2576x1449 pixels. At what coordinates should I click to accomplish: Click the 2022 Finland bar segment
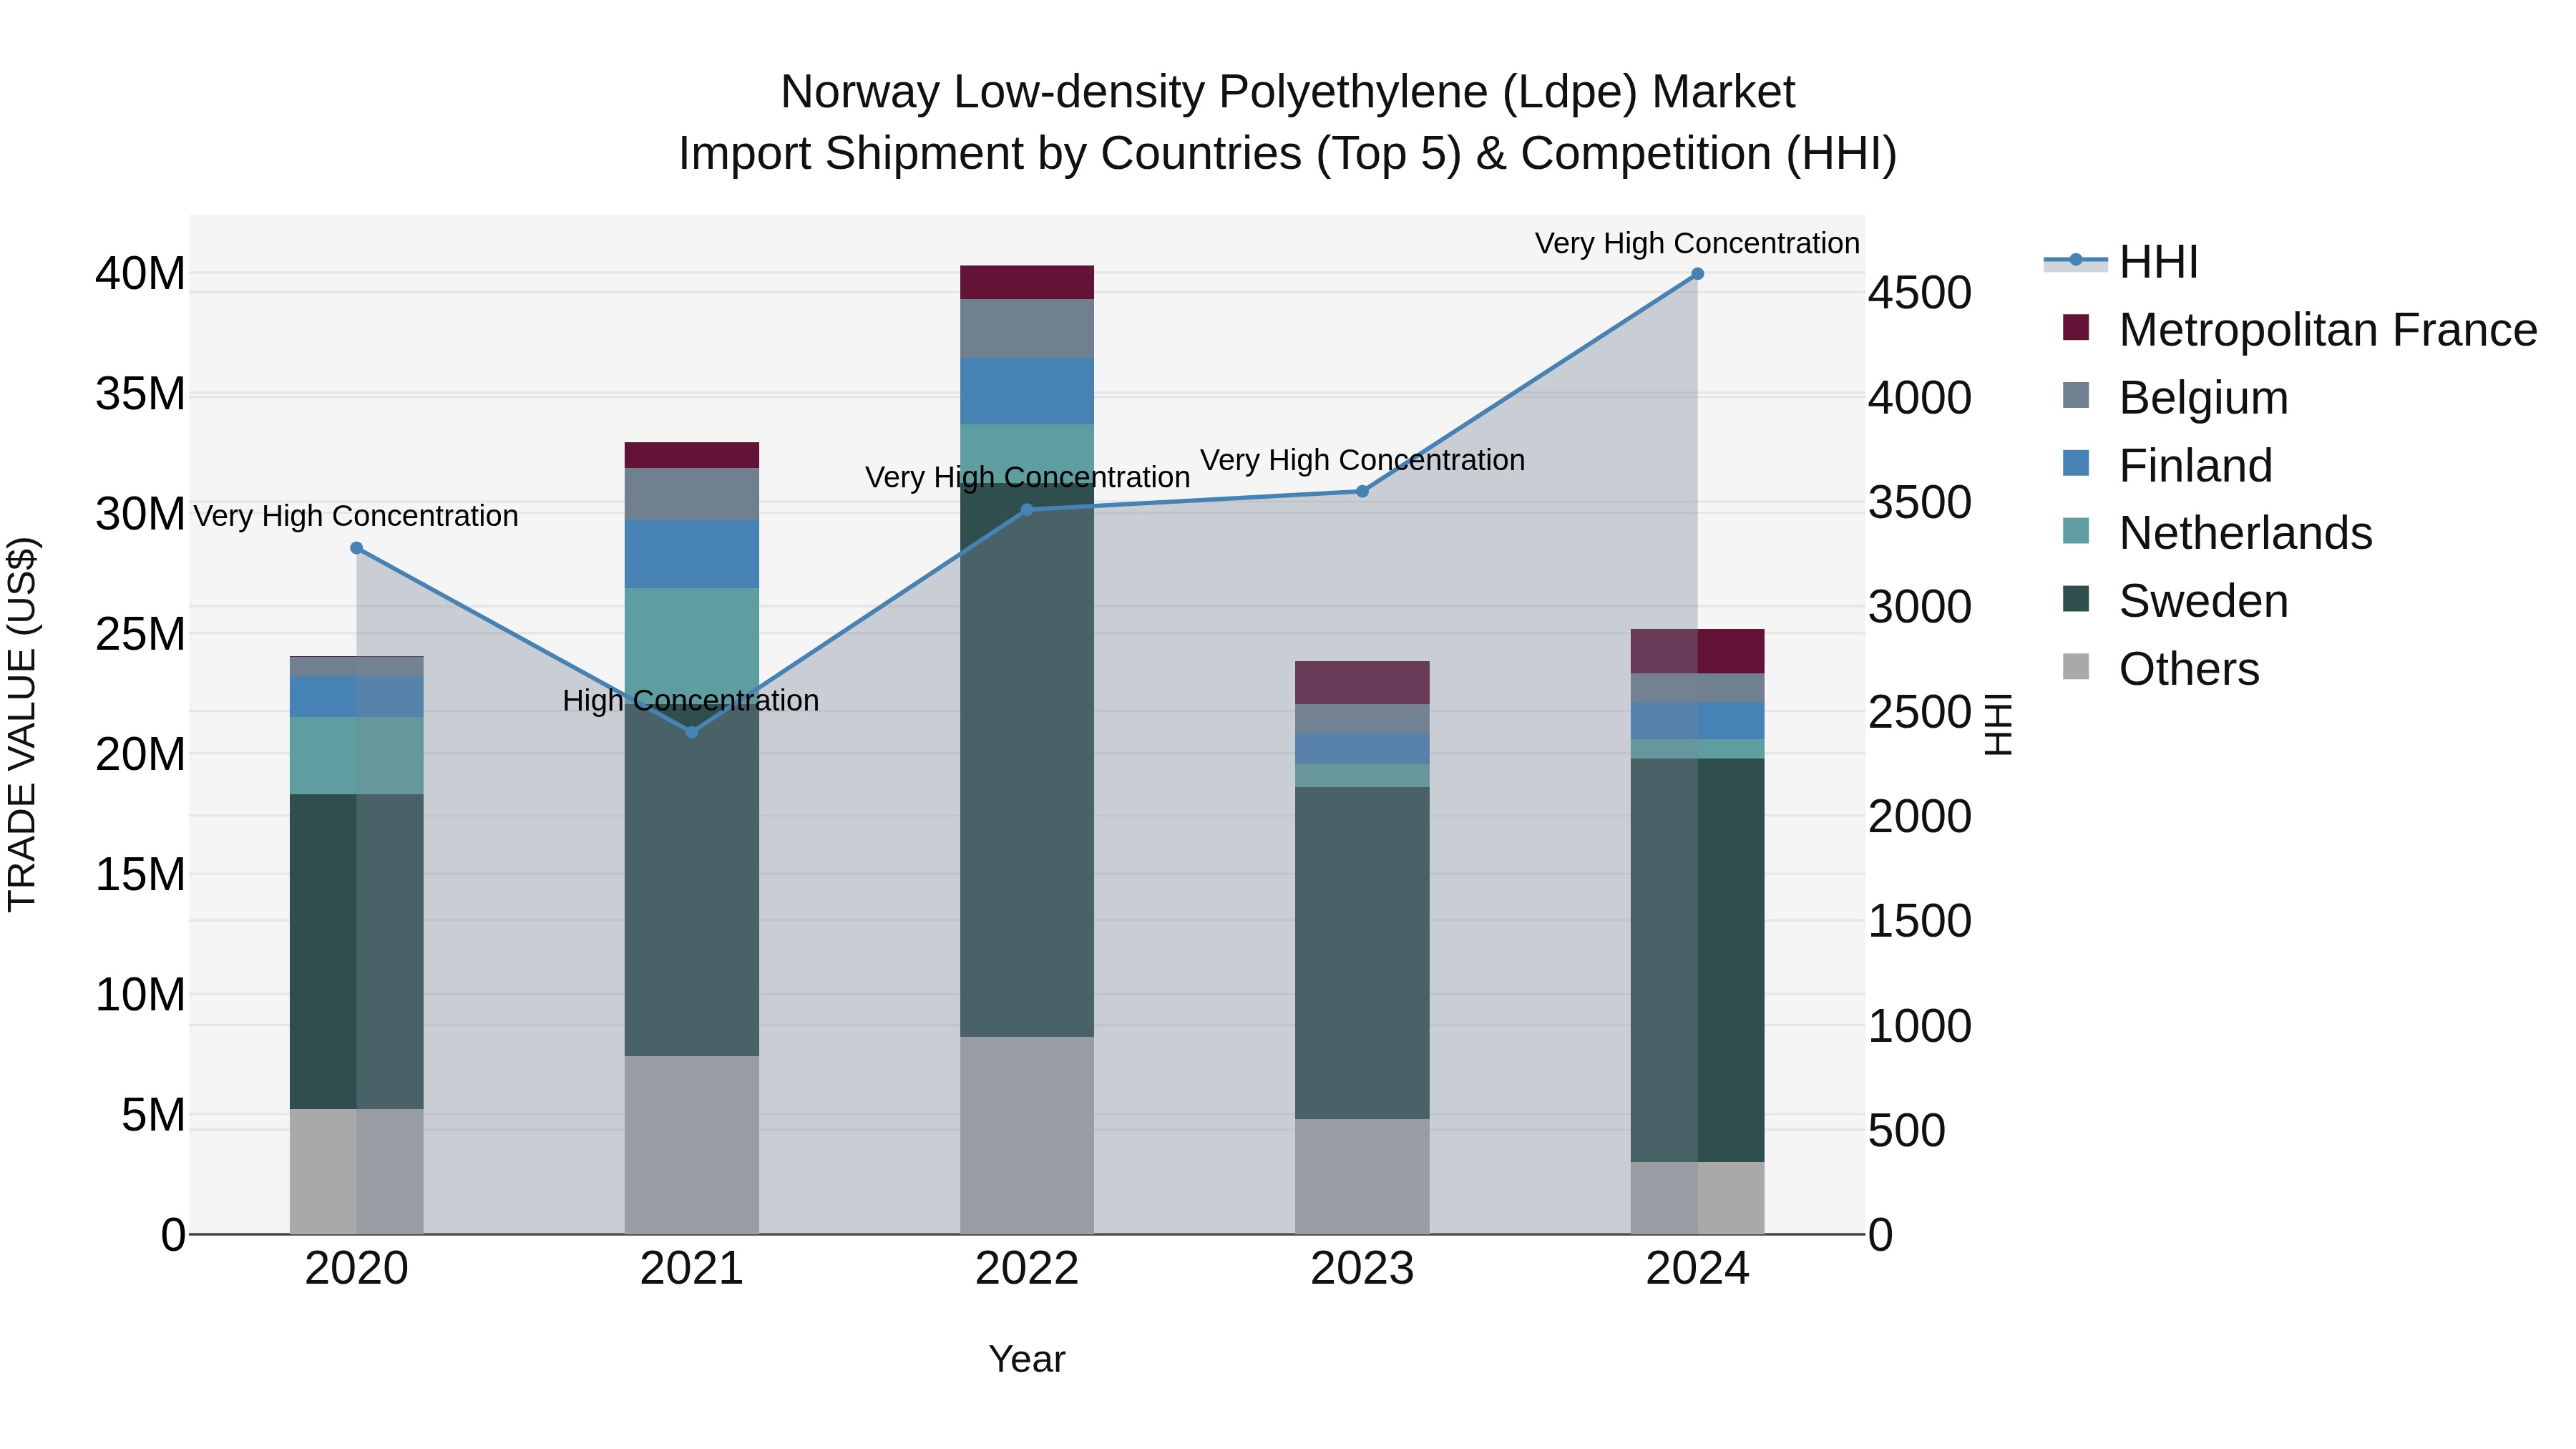point(1027,391)
